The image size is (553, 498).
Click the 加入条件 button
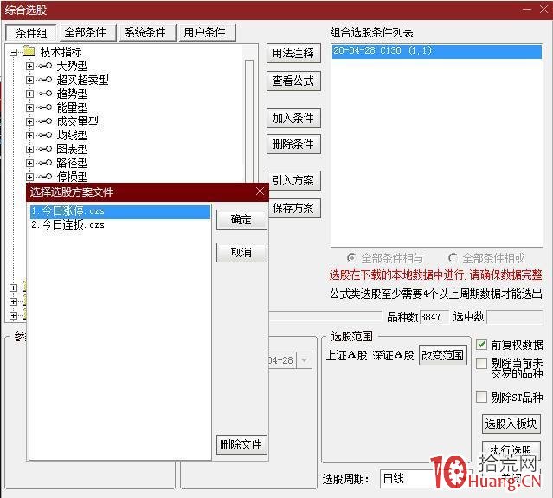(x=293, y=118)
